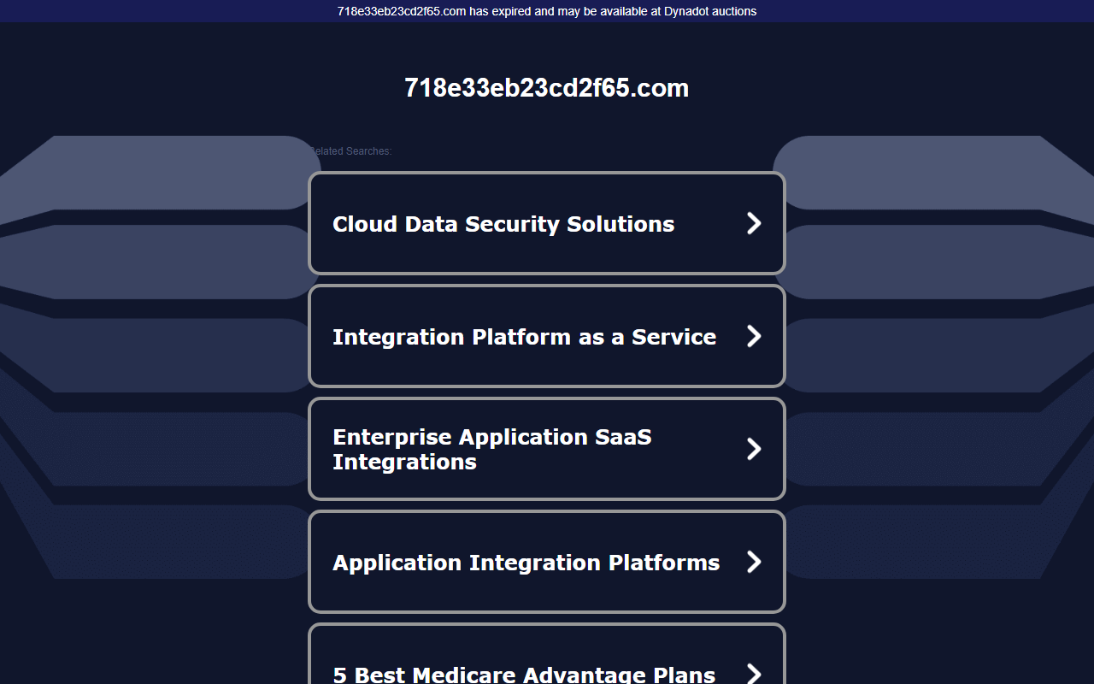Click the Related Searches label
Screen dimensions: 1094x684
click(350, 151)
